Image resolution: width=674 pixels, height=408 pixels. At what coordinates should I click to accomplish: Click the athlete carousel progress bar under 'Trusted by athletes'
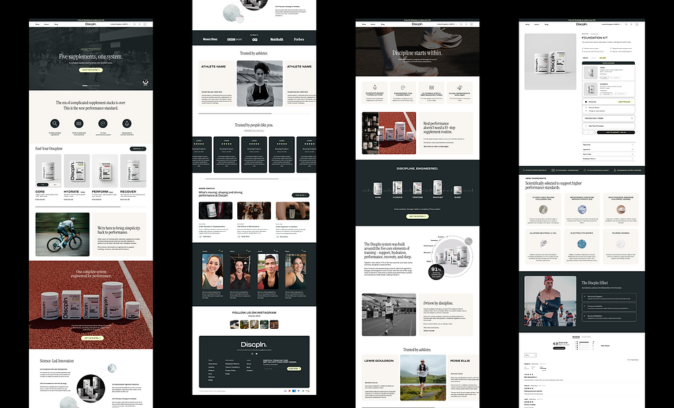click(x=254, y=114)
